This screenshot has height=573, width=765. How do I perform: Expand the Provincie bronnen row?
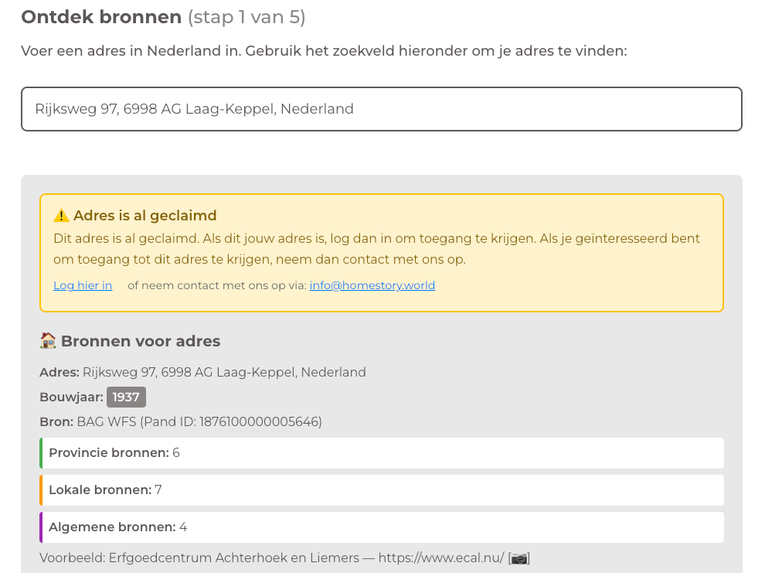pos(382,453)
